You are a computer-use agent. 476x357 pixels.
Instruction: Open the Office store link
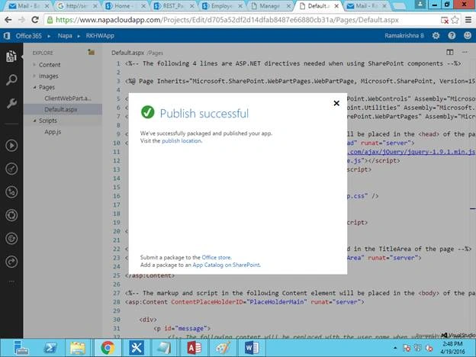(217, 257)
